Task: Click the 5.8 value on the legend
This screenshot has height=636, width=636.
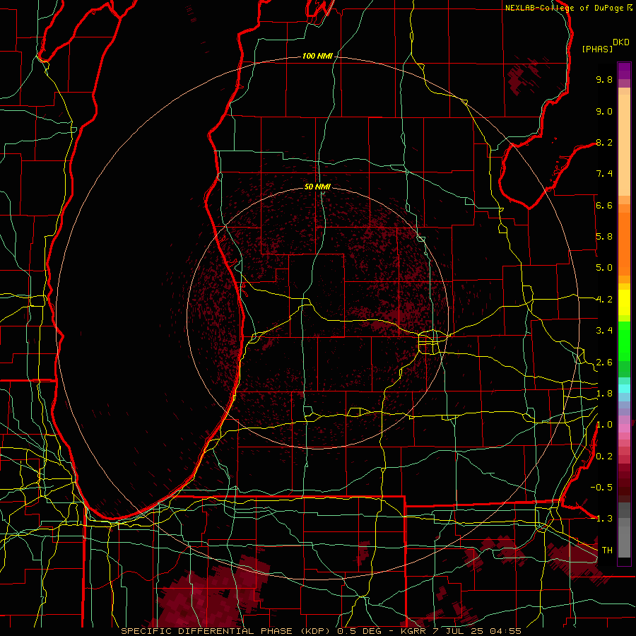Action: click(x=604, y=237)
